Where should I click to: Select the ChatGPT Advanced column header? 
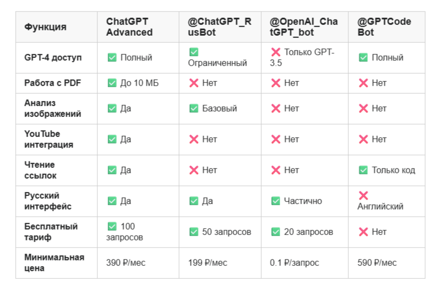138,27
